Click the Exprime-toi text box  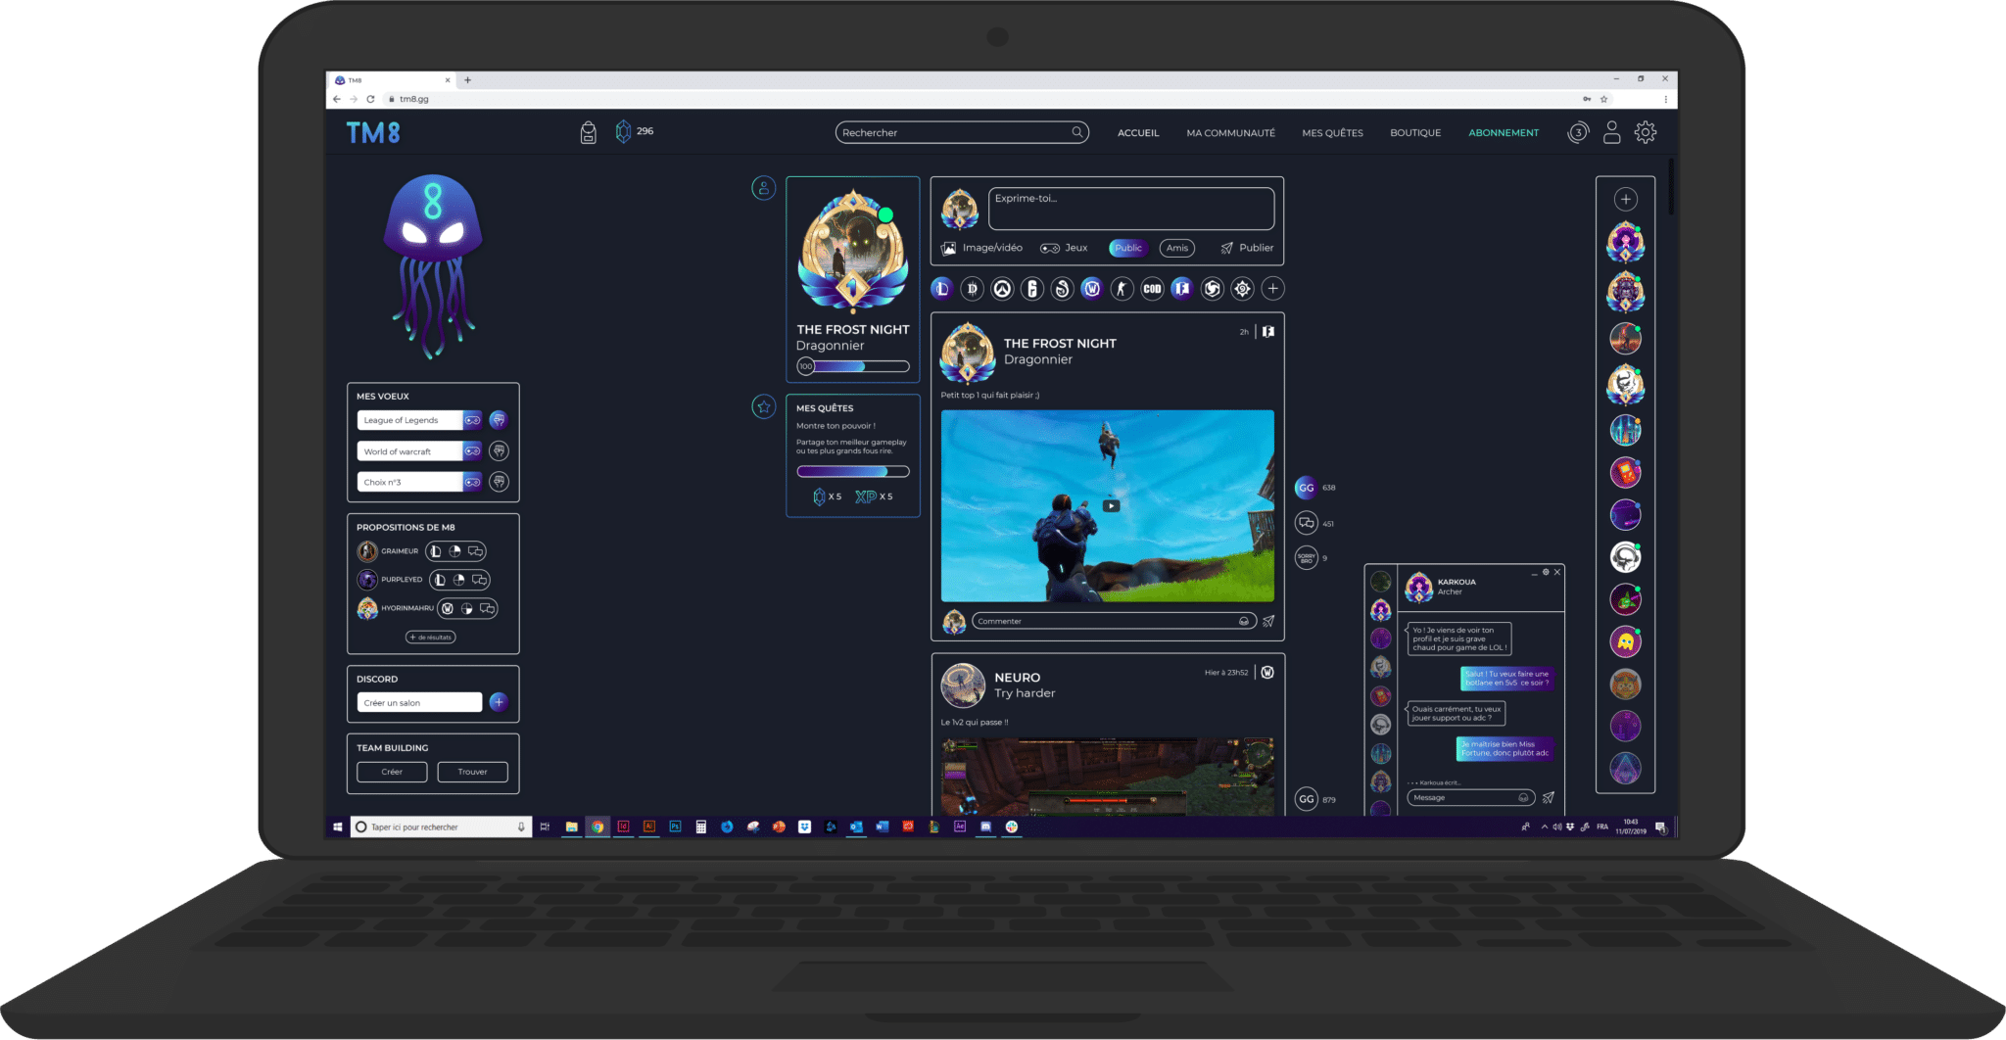(x=1131, y=209)
